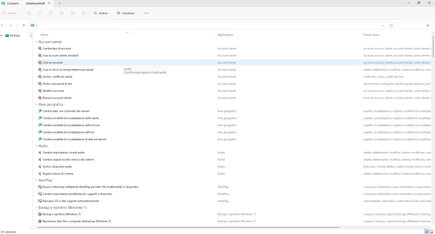Collapse Backup e ripristino (Windows 7) group
The image size is (435, 234).
37,208
